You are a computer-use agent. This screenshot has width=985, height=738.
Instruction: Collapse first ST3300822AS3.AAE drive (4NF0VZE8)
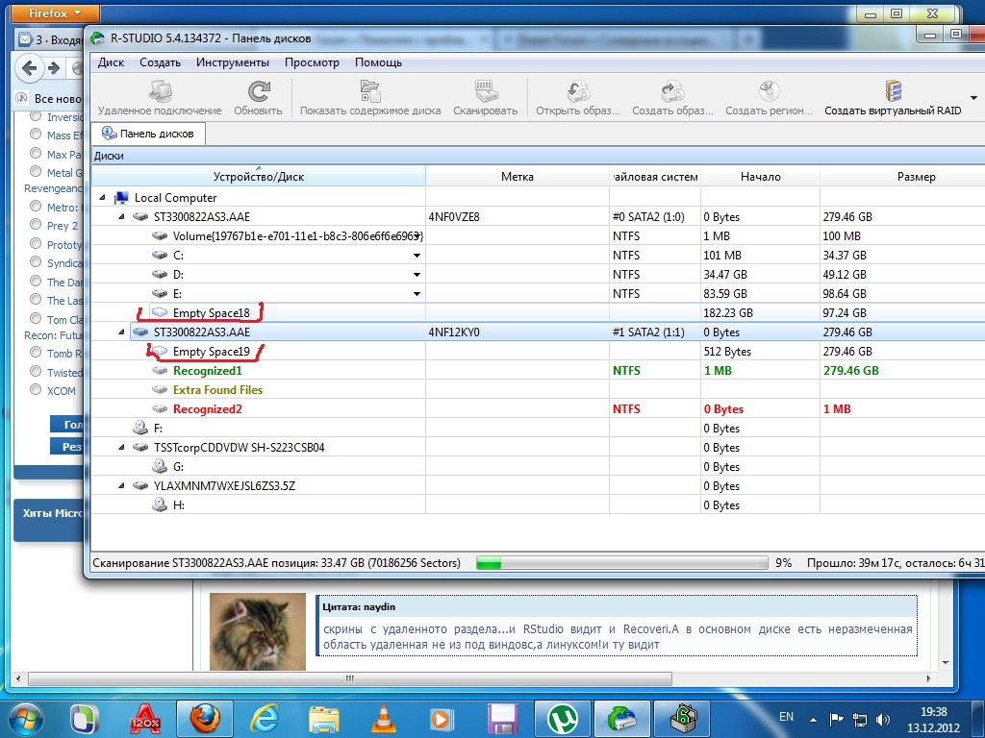(x=122, y=216)
